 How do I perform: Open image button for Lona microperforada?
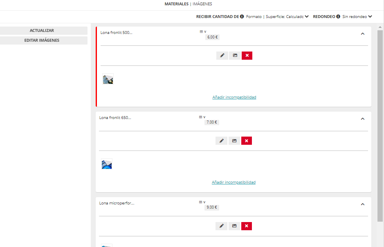pos(234,226)
